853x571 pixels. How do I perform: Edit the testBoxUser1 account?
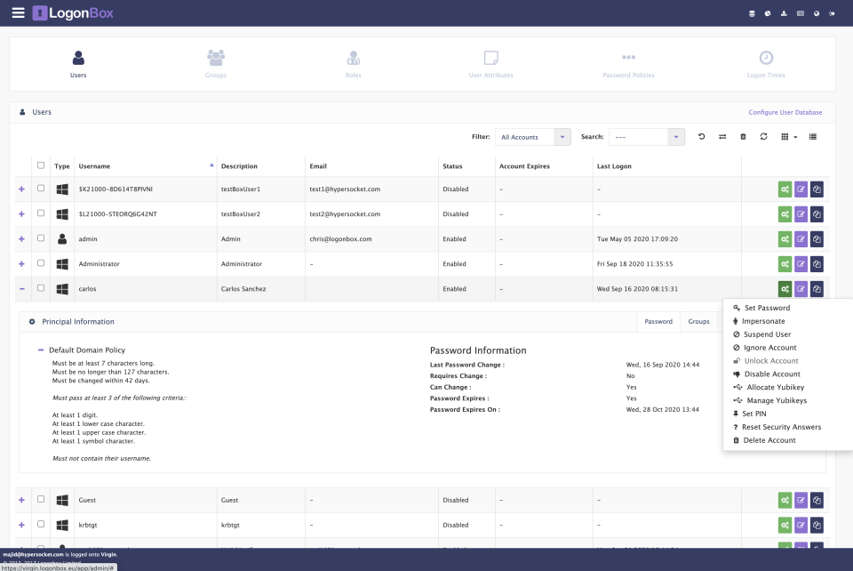(x=801, y=189)
